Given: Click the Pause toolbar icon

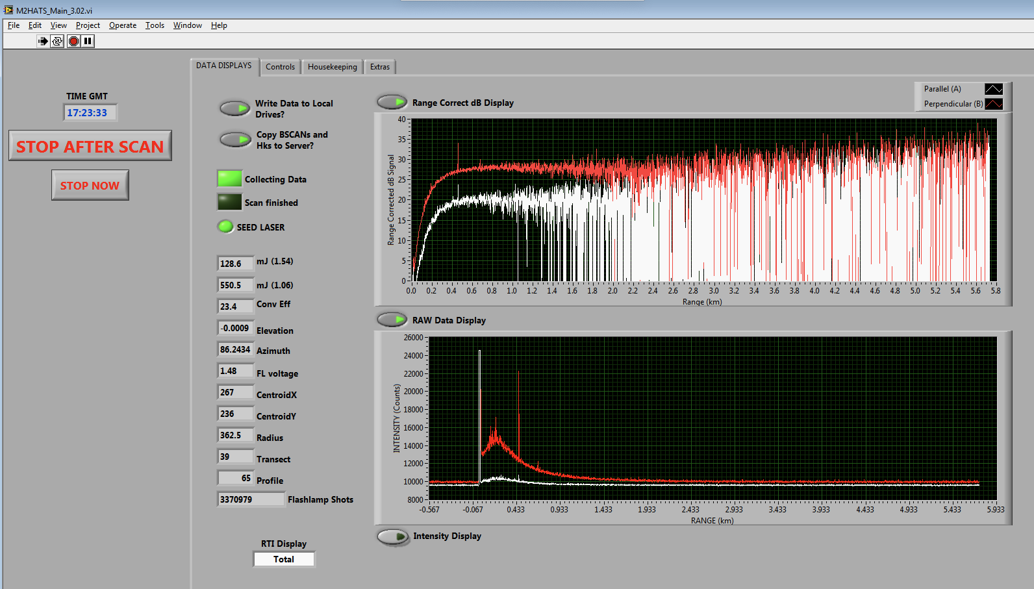Looking at the screenshot, I should [x=88, y=41].
